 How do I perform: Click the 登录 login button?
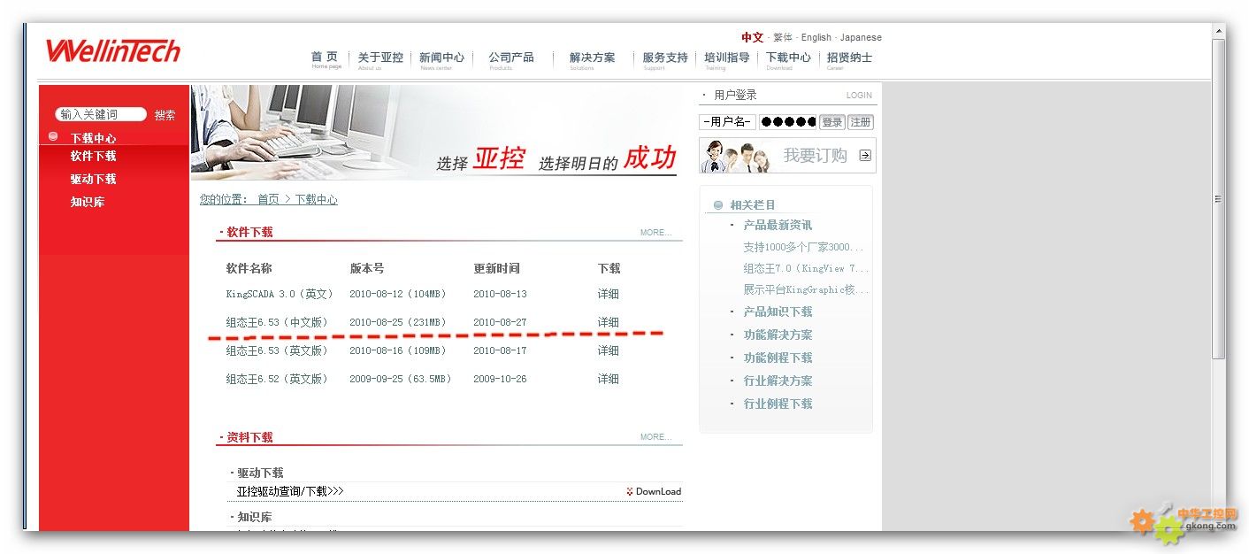(x=831, y=122)
